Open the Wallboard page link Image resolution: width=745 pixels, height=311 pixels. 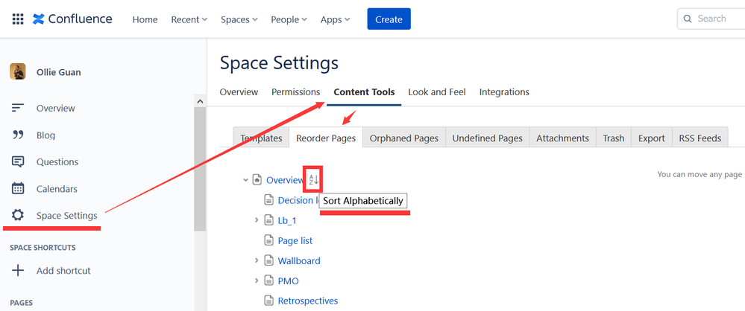(299, 260)
